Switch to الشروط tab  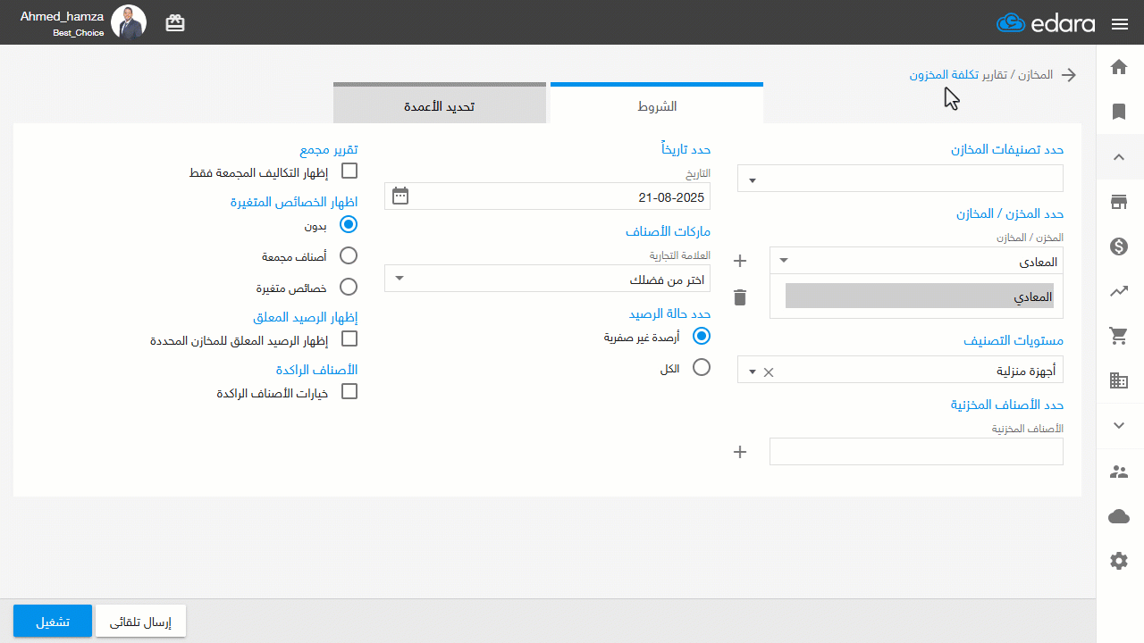657,104
